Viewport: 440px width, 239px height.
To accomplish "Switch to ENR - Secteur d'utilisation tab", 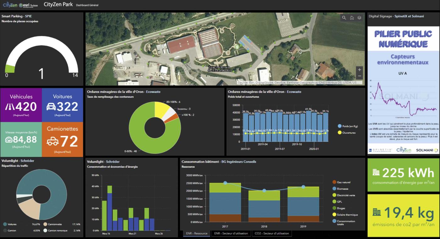I will [x=231, y=233].
